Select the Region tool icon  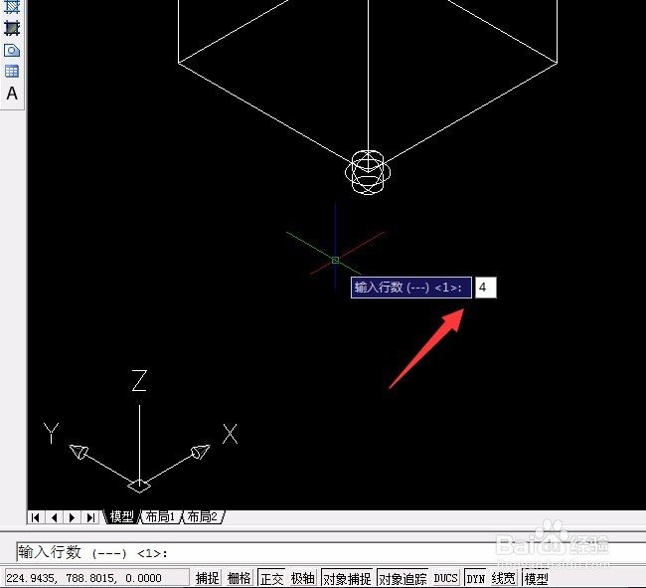pyautogui.click(x=12, y=51)
